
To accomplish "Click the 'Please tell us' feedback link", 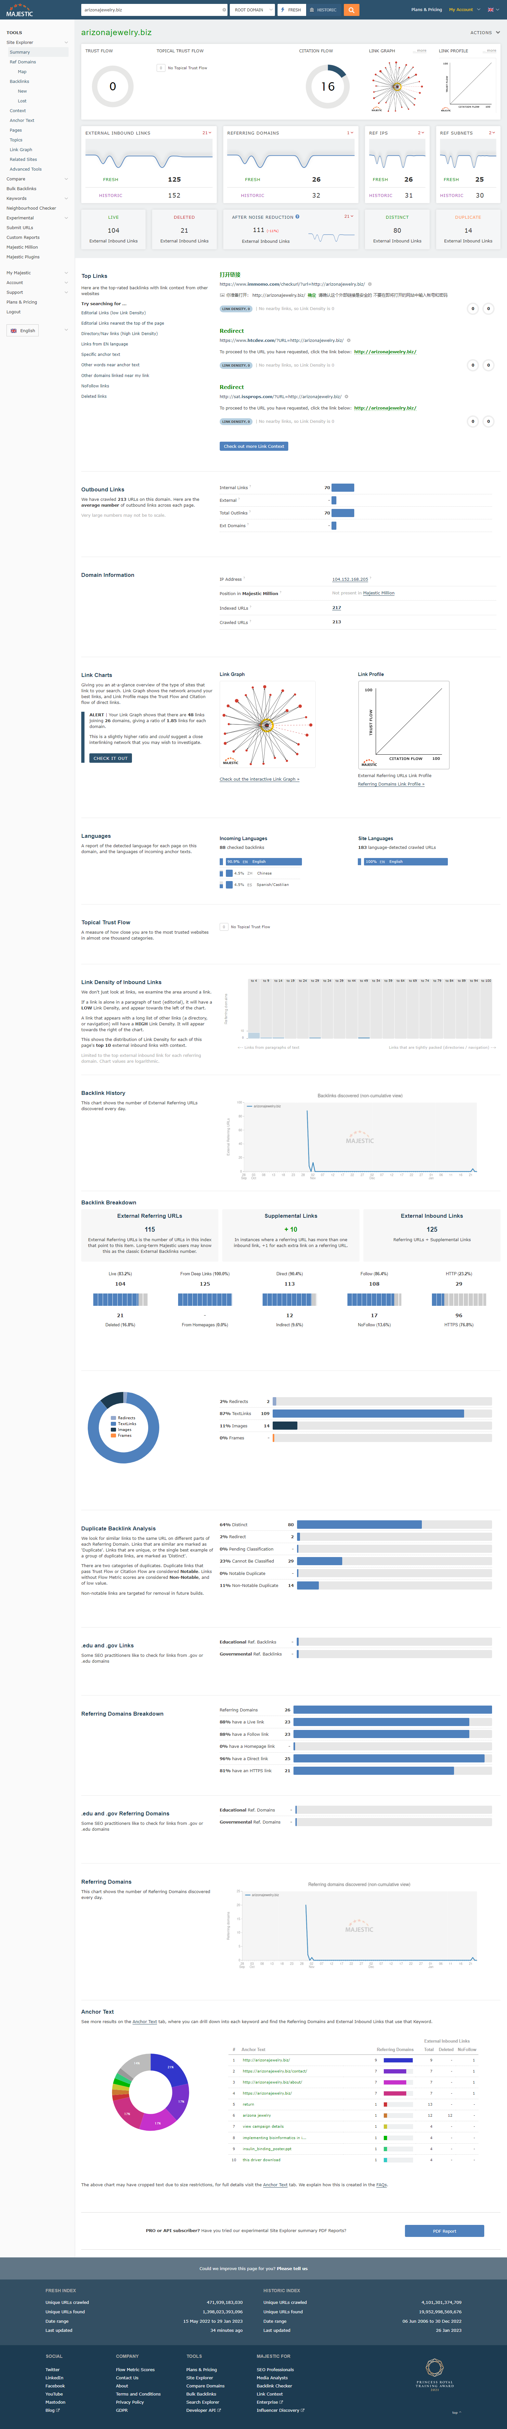I will (292, 2269).
